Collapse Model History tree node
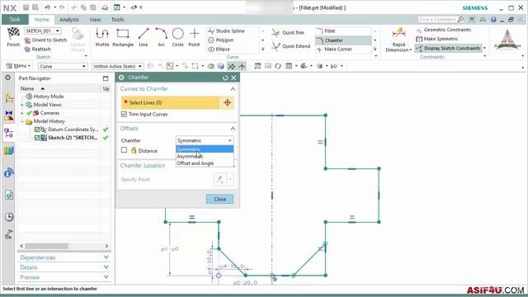 pos(22,121)
